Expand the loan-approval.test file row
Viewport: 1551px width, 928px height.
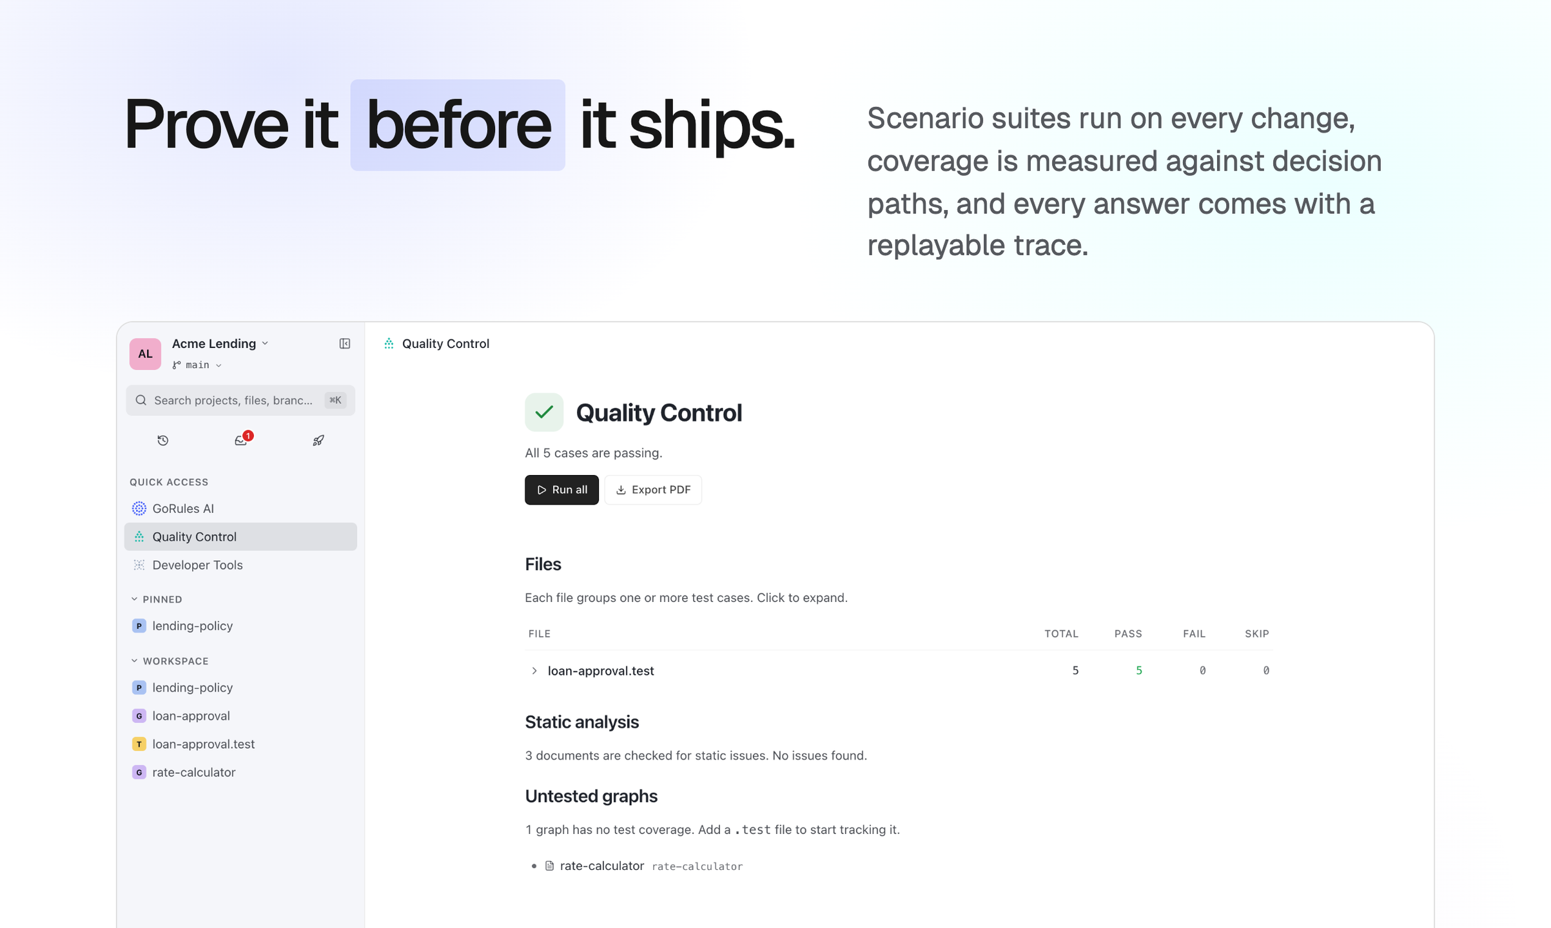tap(898, 670)
